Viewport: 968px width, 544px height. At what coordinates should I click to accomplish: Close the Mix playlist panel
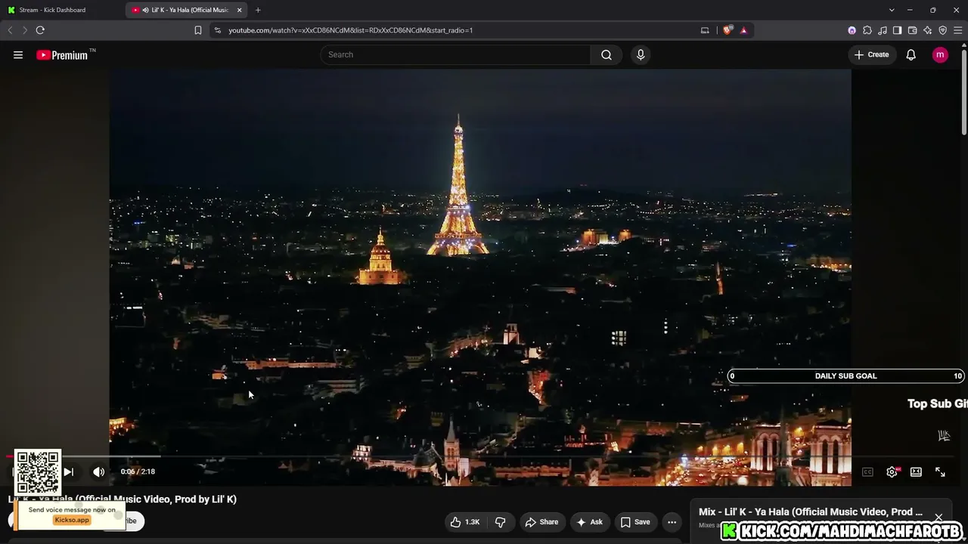(939, 517)
